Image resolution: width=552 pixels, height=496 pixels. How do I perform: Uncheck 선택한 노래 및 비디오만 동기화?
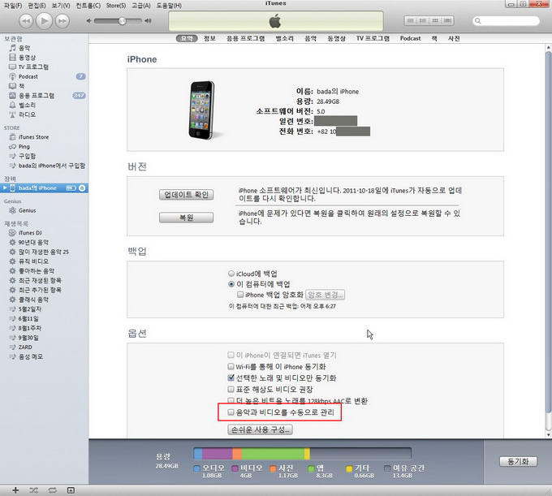pyautogui.click(x=231, y=377)
